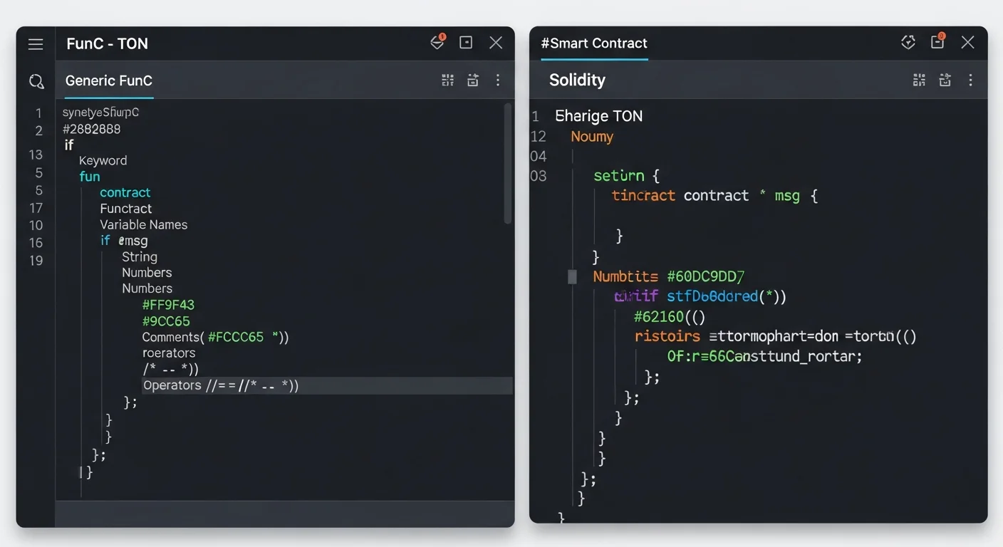Screen dimensions: 1003x547
Task: Click the badge icon in Smart Contract window
Action: pos(908,43)
